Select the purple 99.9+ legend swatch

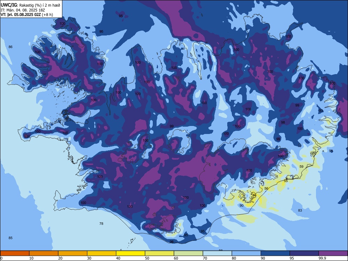(333, 253)
